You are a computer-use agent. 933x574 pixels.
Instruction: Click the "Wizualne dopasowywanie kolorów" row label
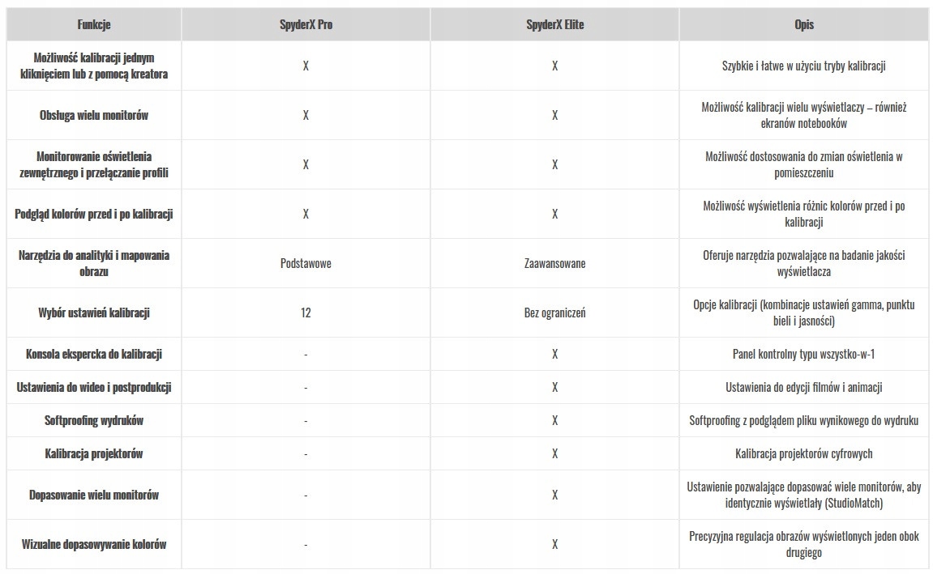[94, 544]
